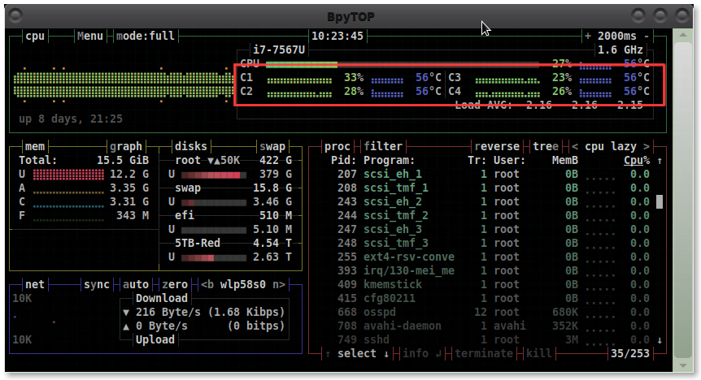Image resolution: width=701 pixels, height=380 pixels.
Task: Switch the mode:full view setting
Action: [146, 37]
